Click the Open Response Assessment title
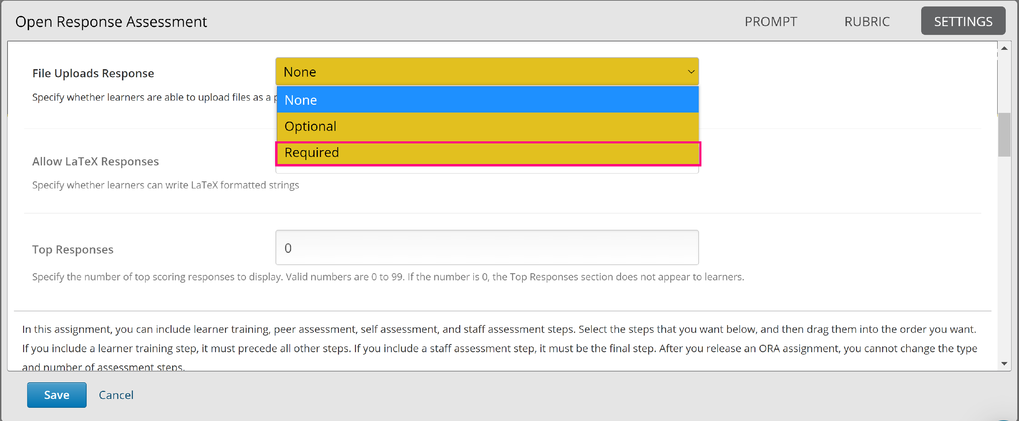The height and width of the screenshot is (421, 1019). pos(111,22)
